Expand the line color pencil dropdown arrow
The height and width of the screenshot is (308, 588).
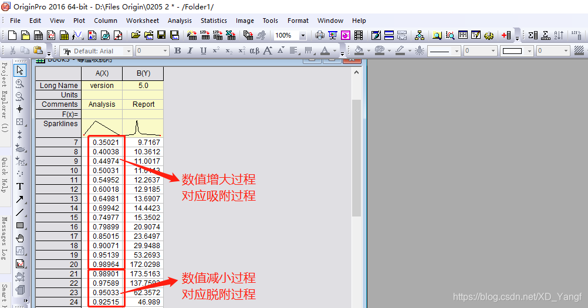coord(410,51)
